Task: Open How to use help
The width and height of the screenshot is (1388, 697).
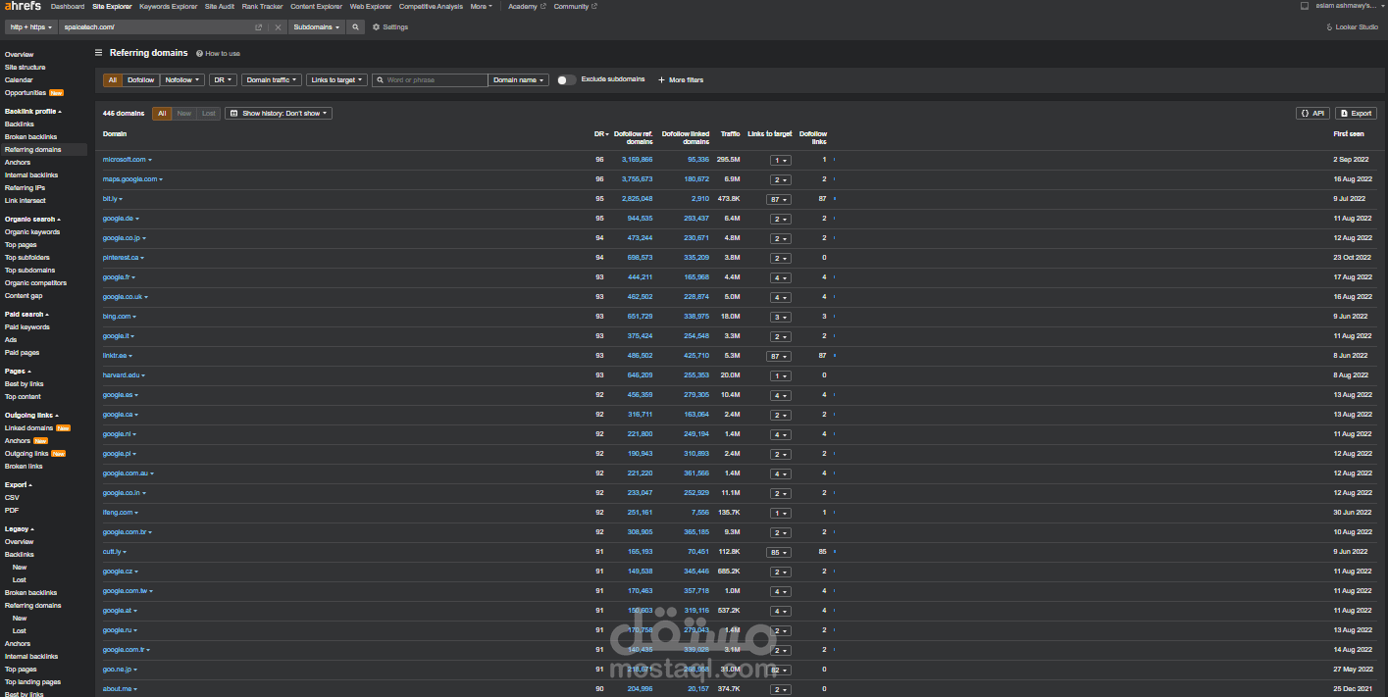Action: (x=218, y=53)
